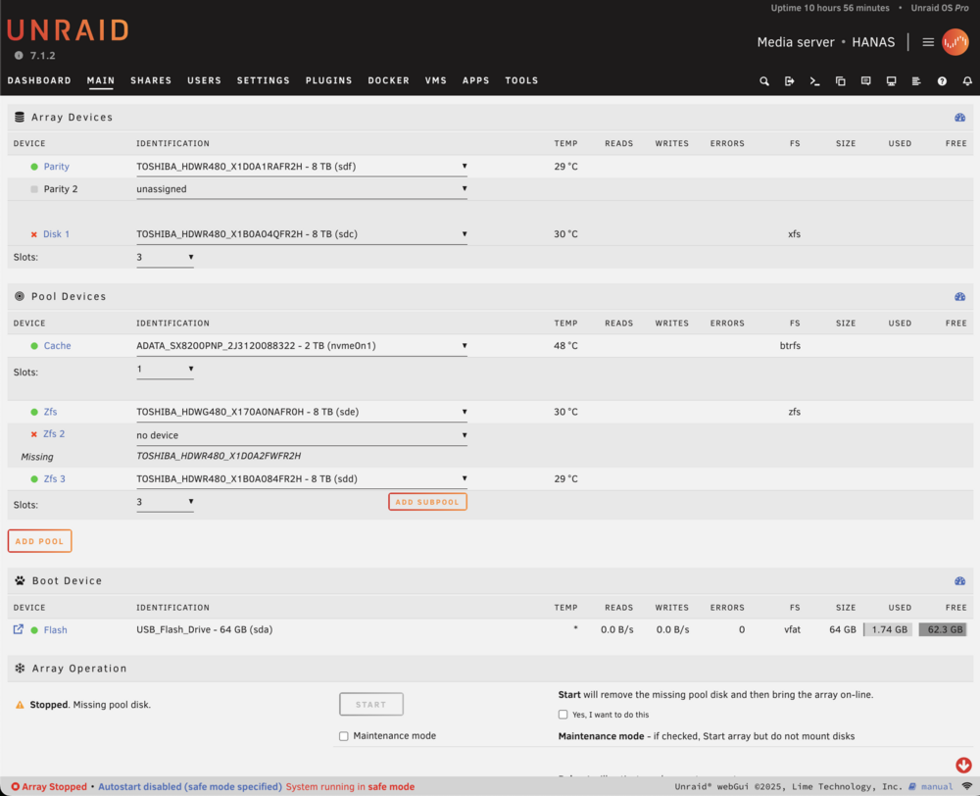
Task: Open the hamburger menu near HANAS
Action: (928, 42)
